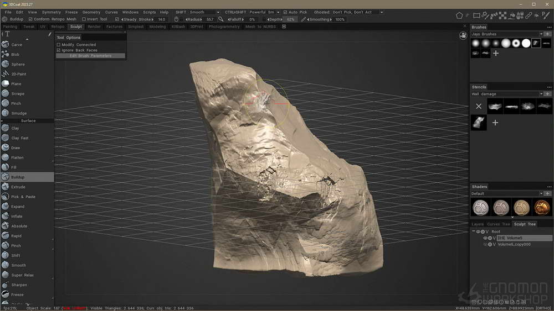Viewport: 554px width, 311px height.
Task: Open the Geometry menu
Action: 91,12
